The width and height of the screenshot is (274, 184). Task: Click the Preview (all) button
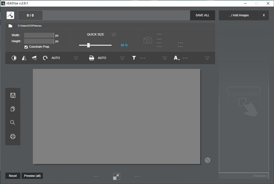pyautogui.click(x=32, y=176)
